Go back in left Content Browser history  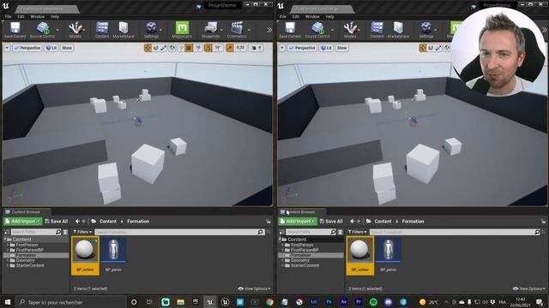tap(77, 222)
